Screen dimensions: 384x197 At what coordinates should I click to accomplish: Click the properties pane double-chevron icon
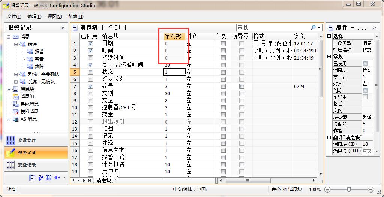375,28
